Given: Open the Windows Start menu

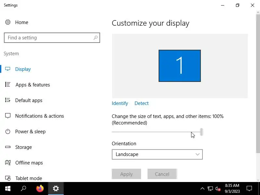Looking at the screenshot, I should [x=7, y=188].
